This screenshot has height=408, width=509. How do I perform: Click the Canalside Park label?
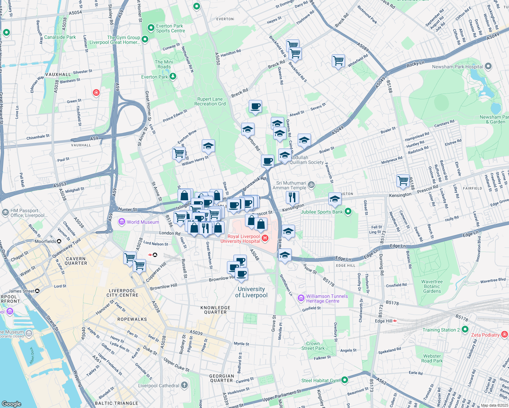60,37
